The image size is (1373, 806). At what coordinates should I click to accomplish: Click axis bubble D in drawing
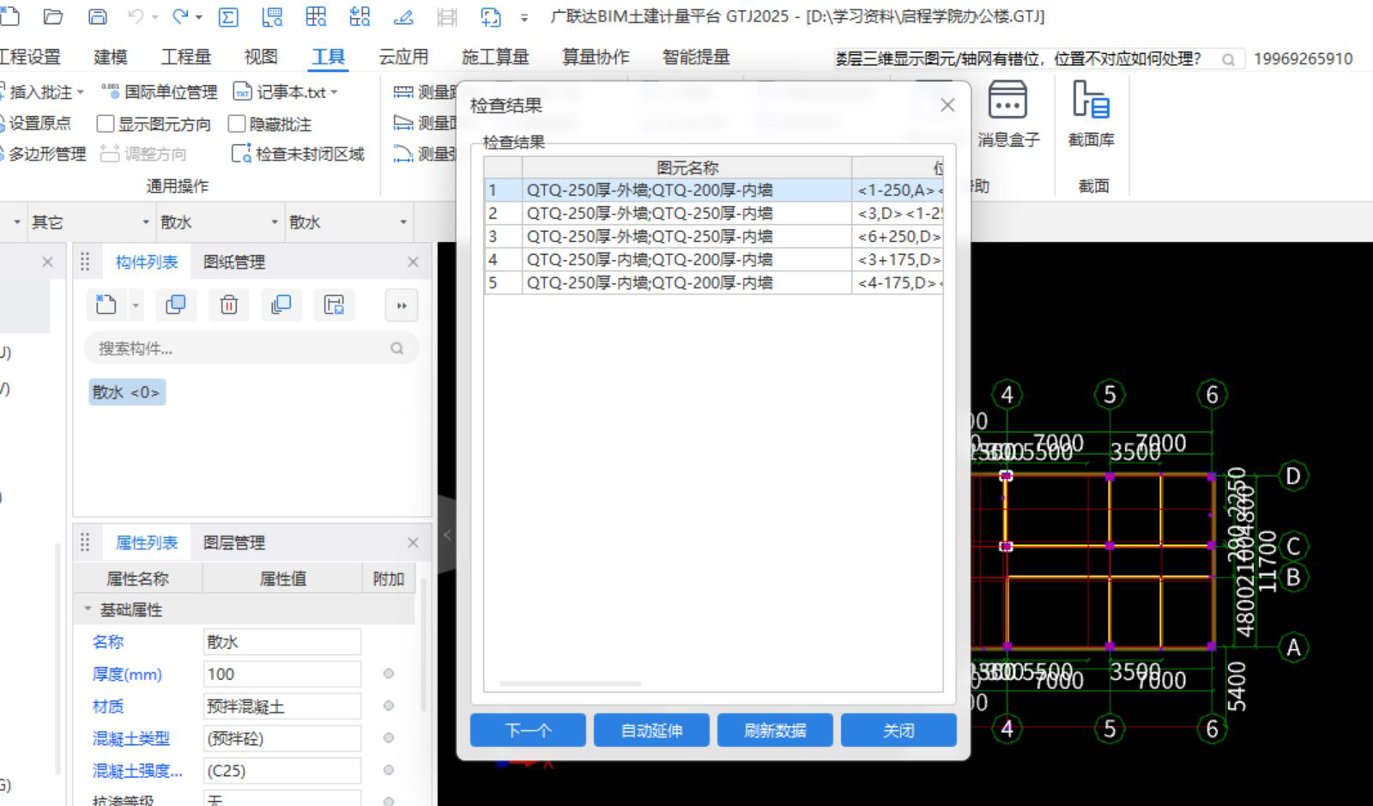tap(1292, 476)
